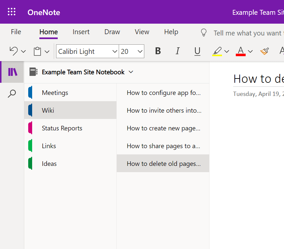284x249 pixels.
Task: Toggle the notebook navigation pane icon
Action: point(13,72)
